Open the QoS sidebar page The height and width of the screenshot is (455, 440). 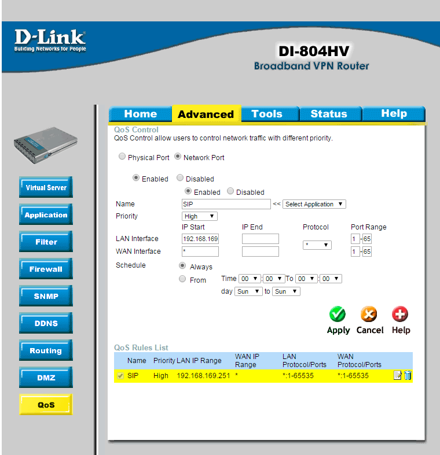click(46, 405)
